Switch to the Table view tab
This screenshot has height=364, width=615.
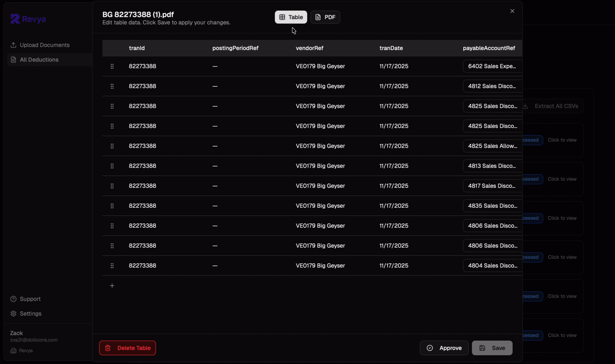click(x=291, y=17)
